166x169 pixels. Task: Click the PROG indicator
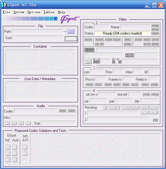[89, 84]
